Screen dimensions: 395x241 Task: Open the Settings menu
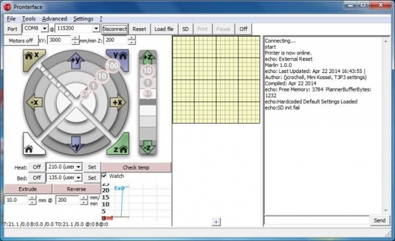[83, 19]
